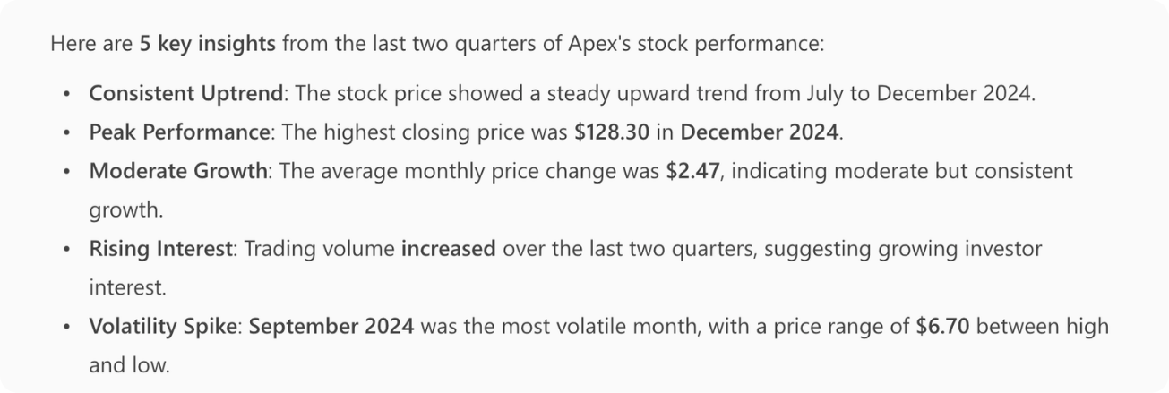Click the "Rising Interest" bold heading
Screen dimensions: 1169x393
coord(159,248)
